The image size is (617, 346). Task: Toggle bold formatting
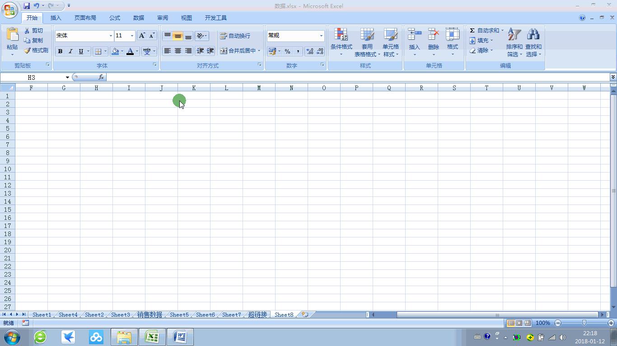point(60,51)
